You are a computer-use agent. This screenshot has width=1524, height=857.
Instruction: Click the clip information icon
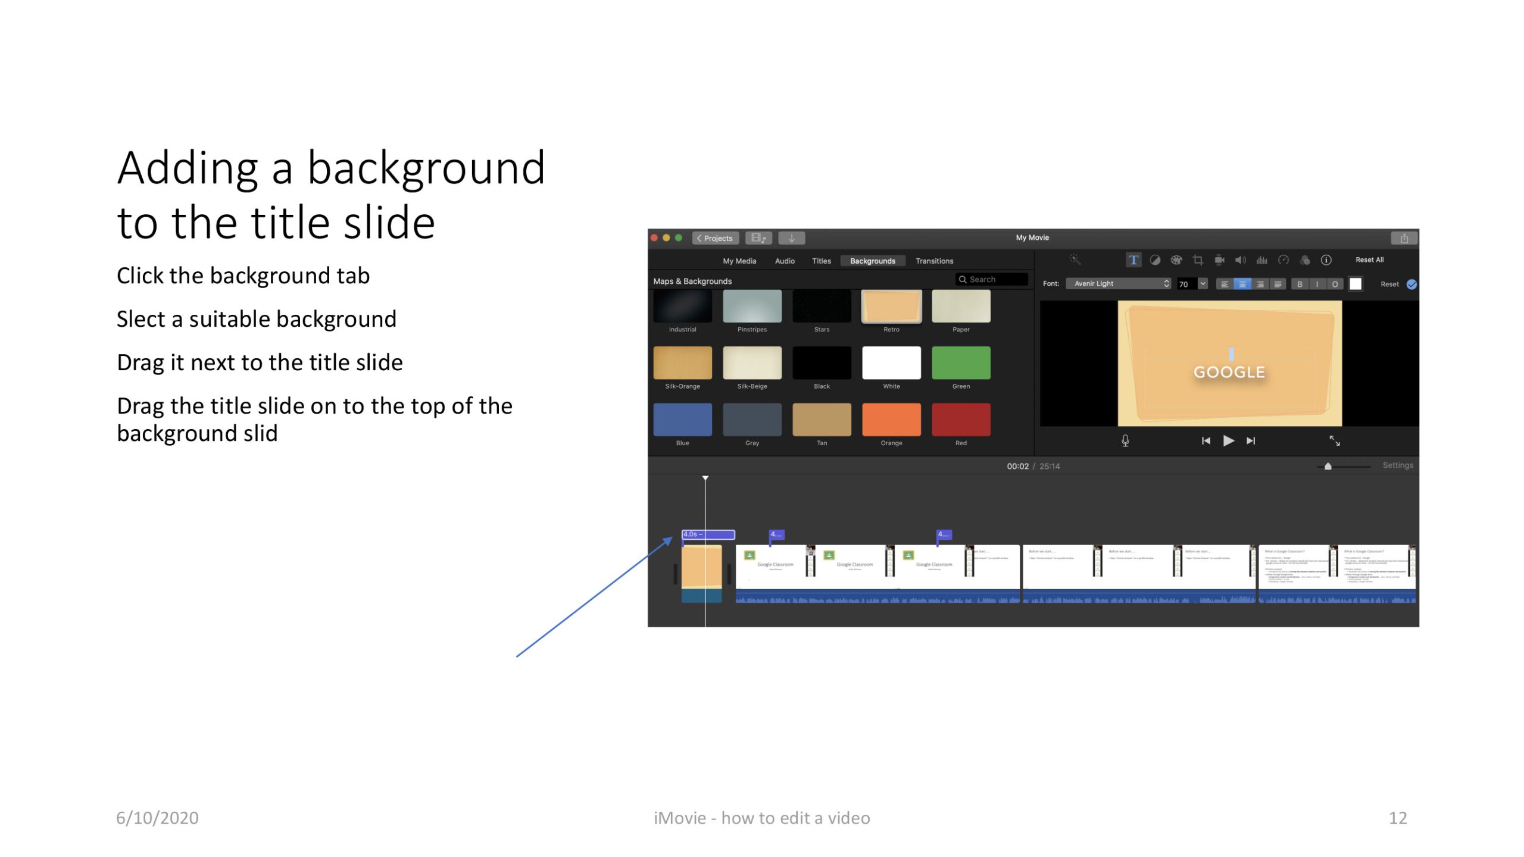1326,260
